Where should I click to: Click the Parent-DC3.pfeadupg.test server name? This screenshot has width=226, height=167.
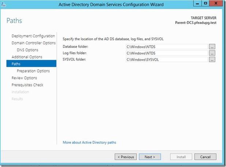[196, 23]
